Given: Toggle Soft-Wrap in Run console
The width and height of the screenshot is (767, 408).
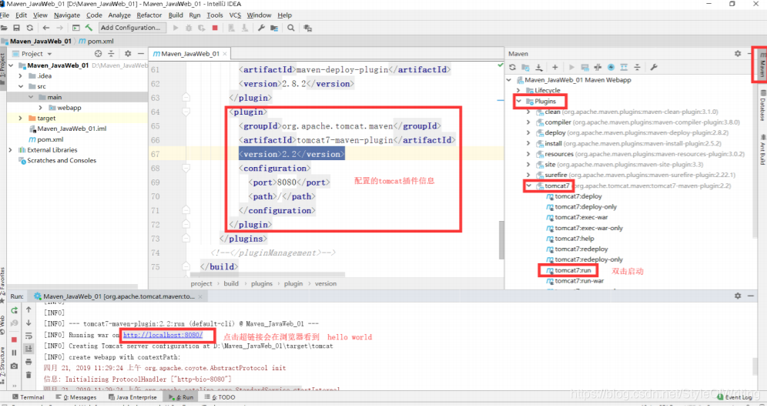Looking at the screenshot, I should [x=28, y=336].
